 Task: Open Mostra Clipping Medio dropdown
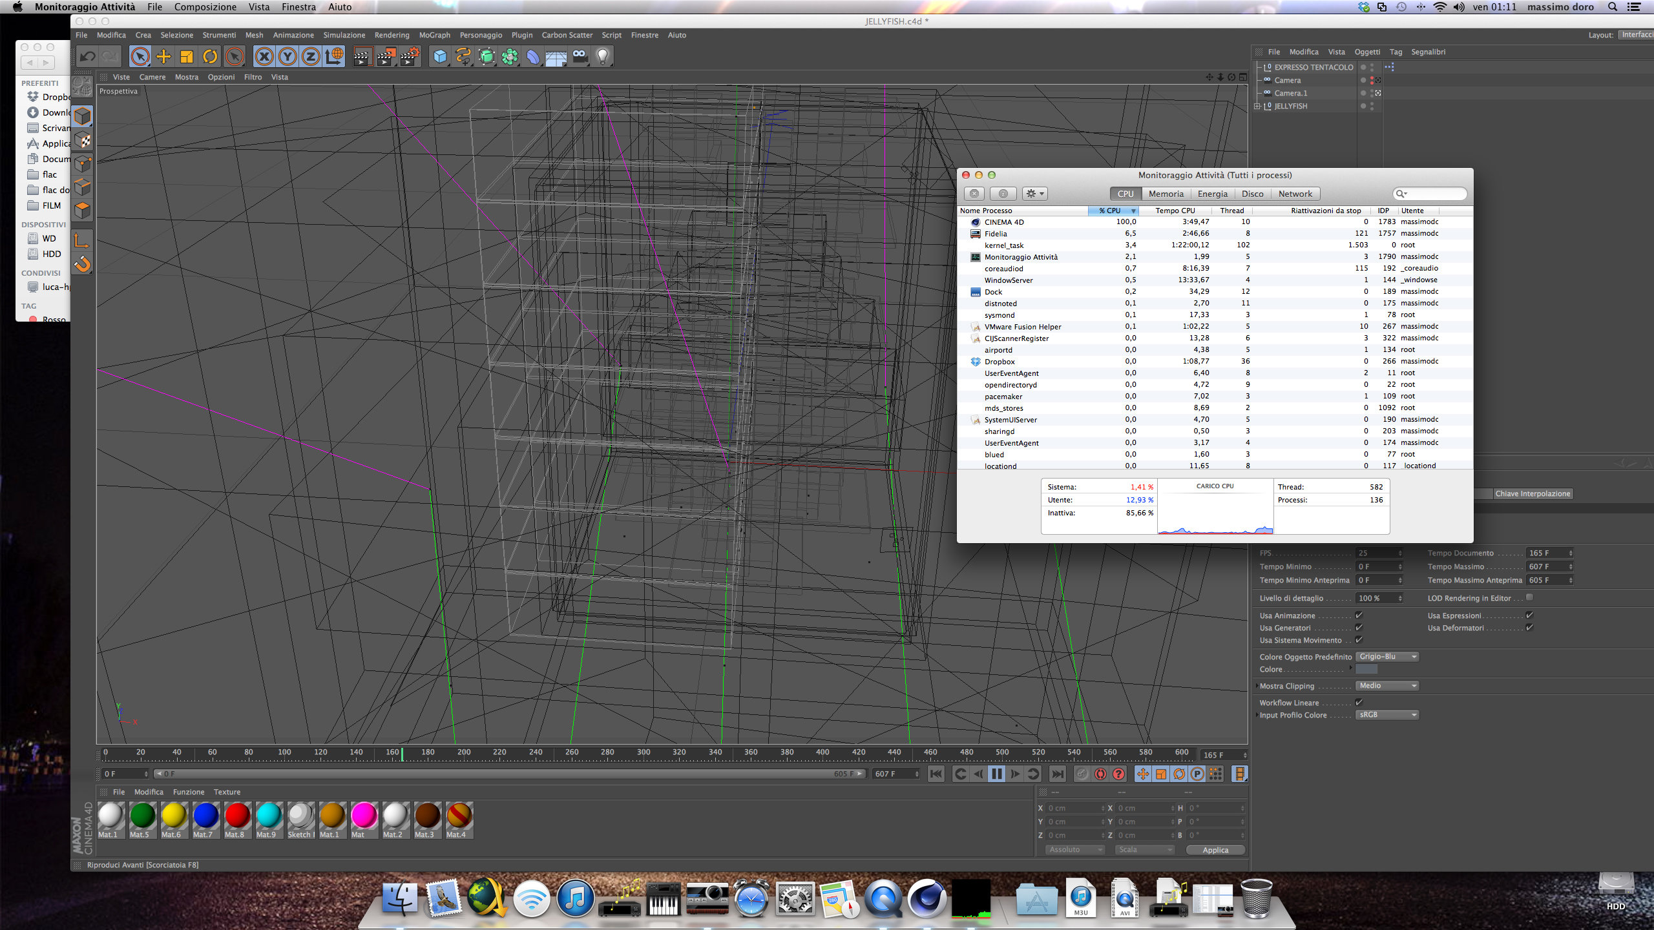point(1387,686)
